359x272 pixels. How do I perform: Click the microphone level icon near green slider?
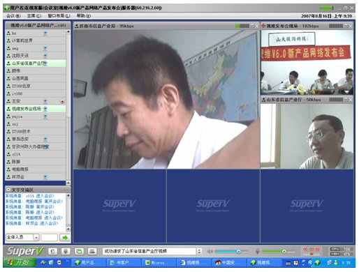pyautogui.click(x=258, y=251)
